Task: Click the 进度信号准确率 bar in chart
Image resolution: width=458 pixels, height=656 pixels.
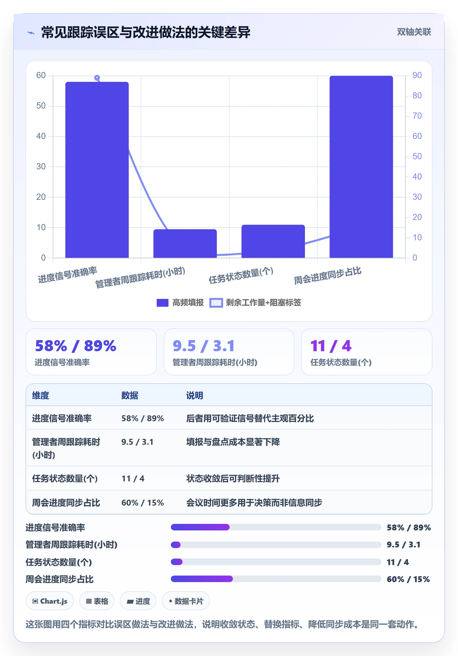Action: click(97, 170)
